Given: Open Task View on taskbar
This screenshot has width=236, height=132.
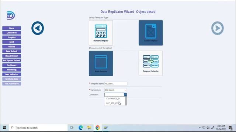Looking at the screenshot, I should pyautogui.click(x=72, y=128).
